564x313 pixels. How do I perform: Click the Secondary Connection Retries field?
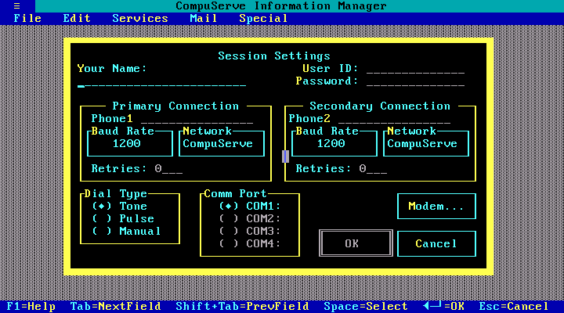click(374, 168)
